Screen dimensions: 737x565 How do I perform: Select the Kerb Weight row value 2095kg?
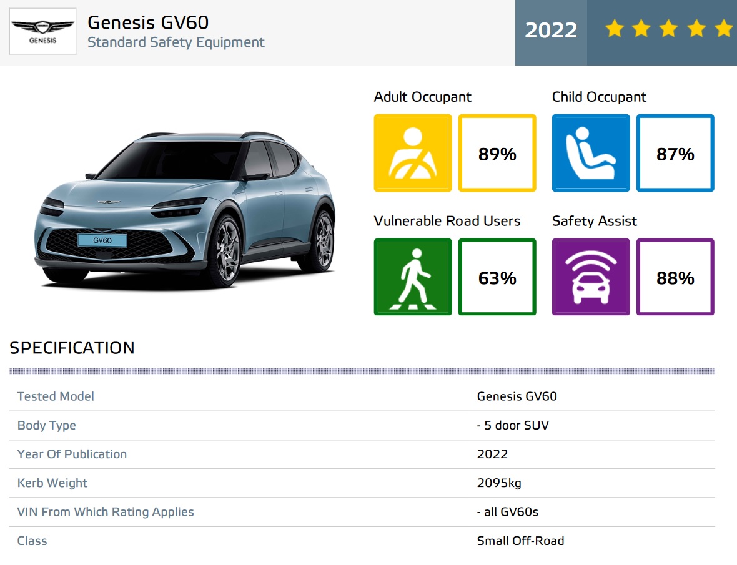pos(498,483)
